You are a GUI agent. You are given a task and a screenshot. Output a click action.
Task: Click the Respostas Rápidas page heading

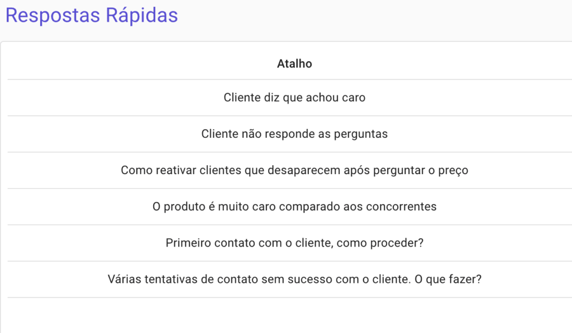[x=92, y=16]
